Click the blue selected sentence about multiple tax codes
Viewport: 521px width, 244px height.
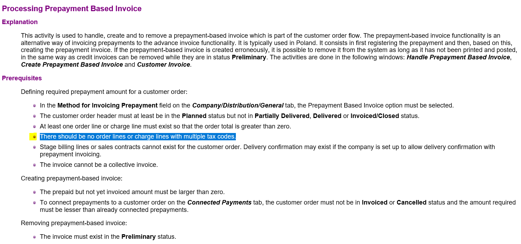138,136
